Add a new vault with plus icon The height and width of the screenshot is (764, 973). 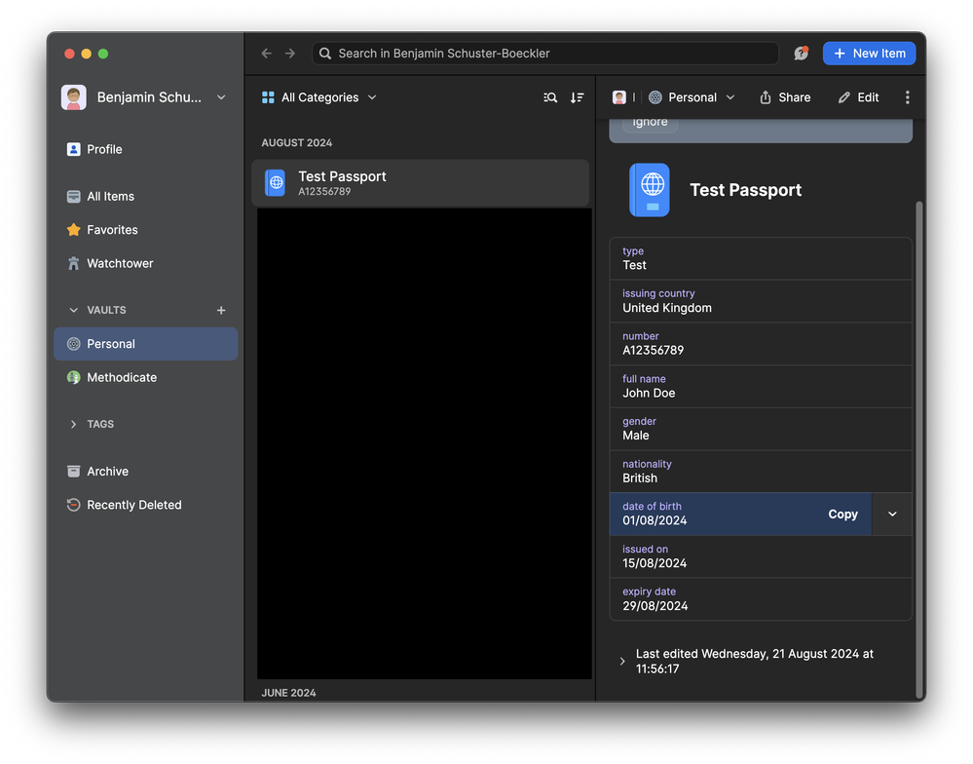pos(221,310)
